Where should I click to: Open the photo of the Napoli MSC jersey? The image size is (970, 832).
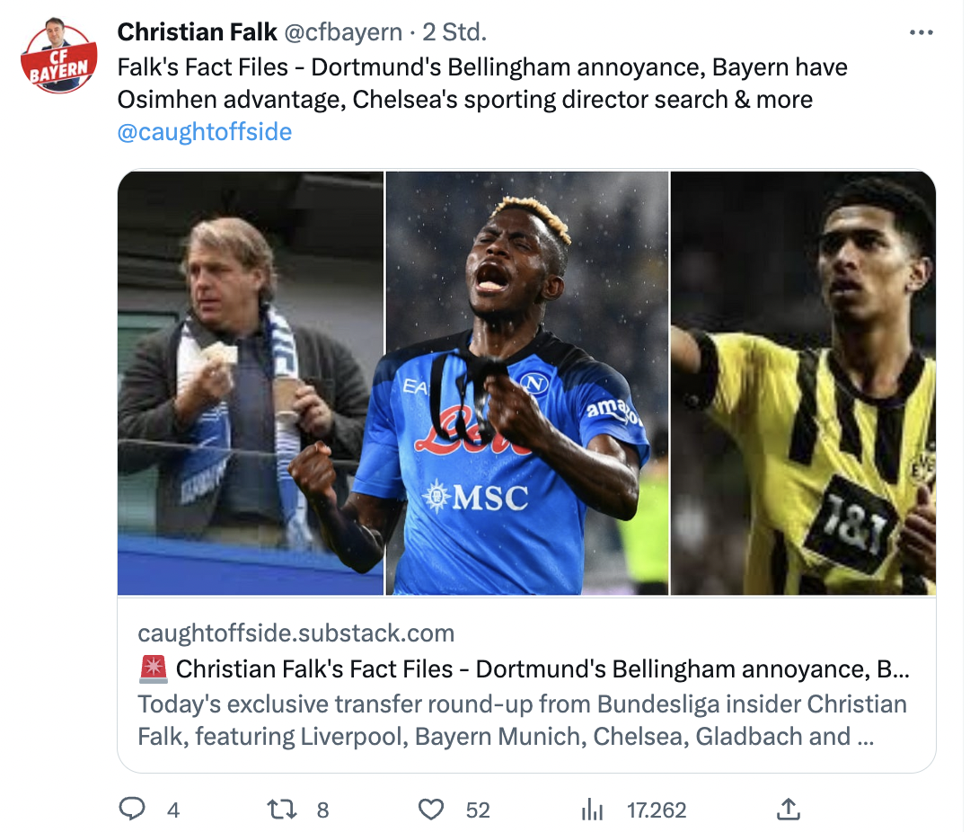tap(526, 382)
